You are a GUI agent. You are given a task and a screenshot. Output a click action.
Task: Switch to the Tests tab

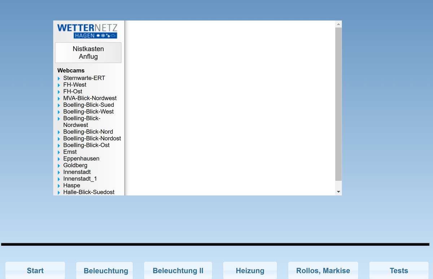pyautogui.click(x=399, y=270)
